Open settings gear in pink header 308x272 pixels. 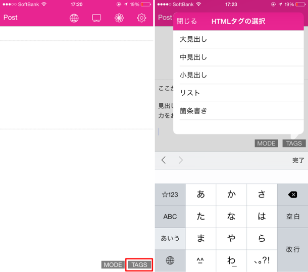(141, 18)
